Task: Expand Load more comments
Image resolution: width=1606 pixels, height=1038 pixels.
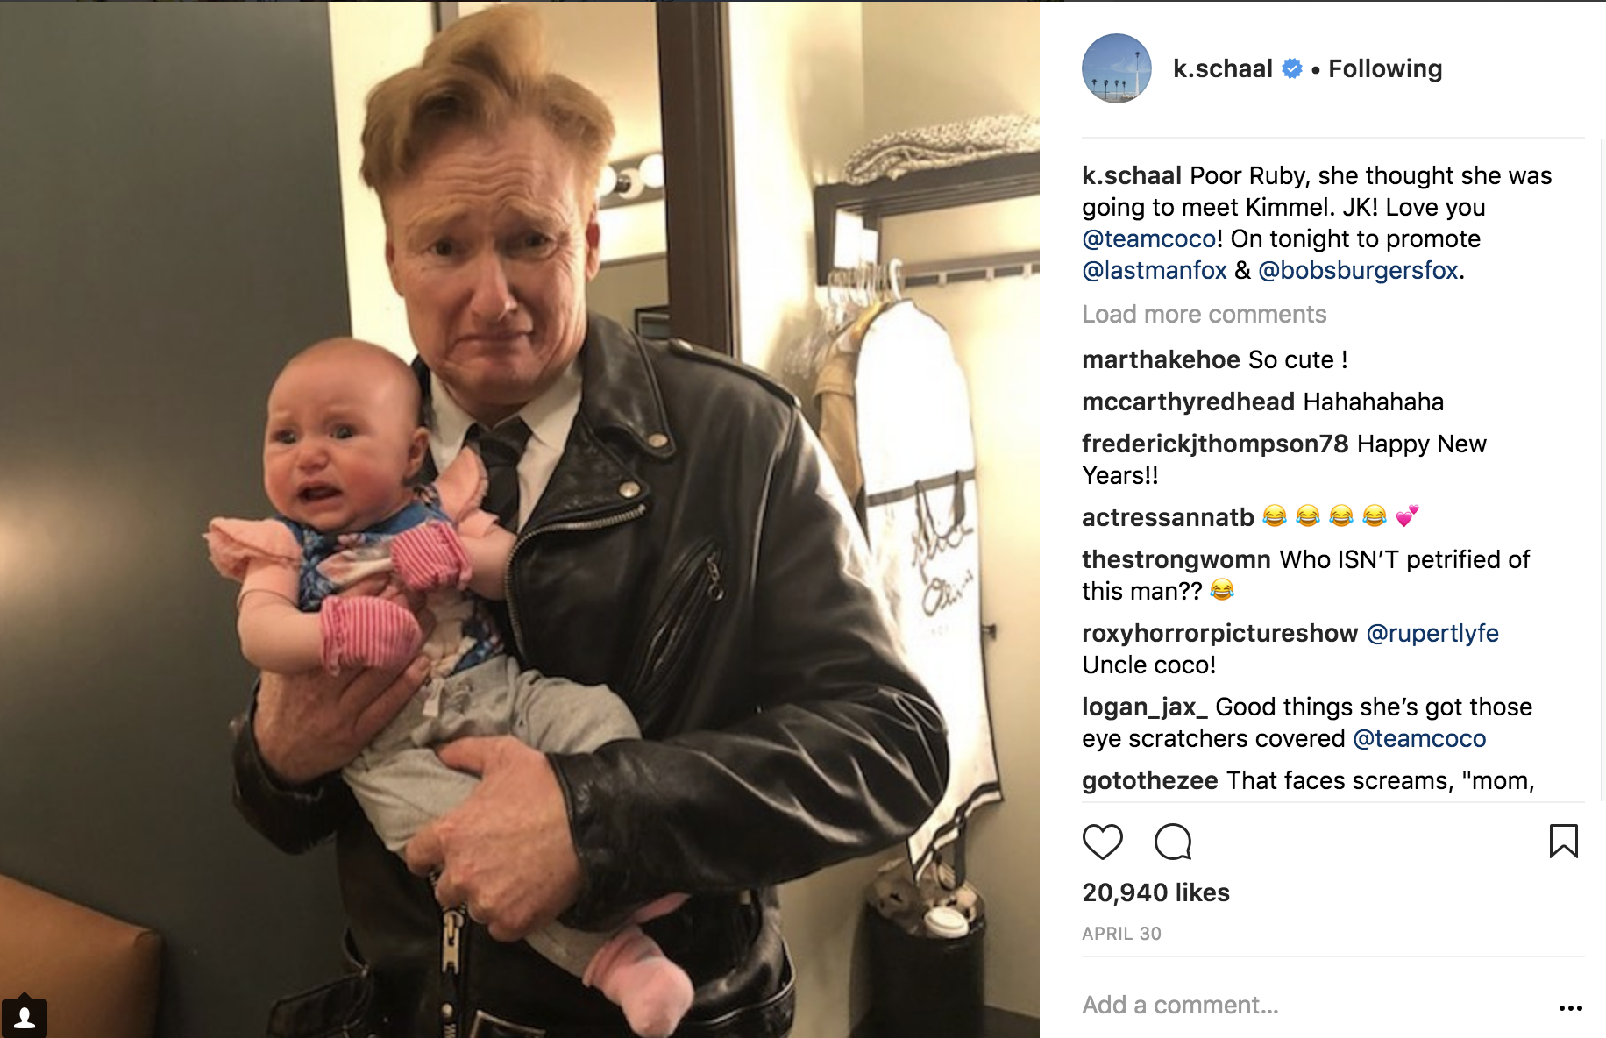Action: click(1204, 314)
